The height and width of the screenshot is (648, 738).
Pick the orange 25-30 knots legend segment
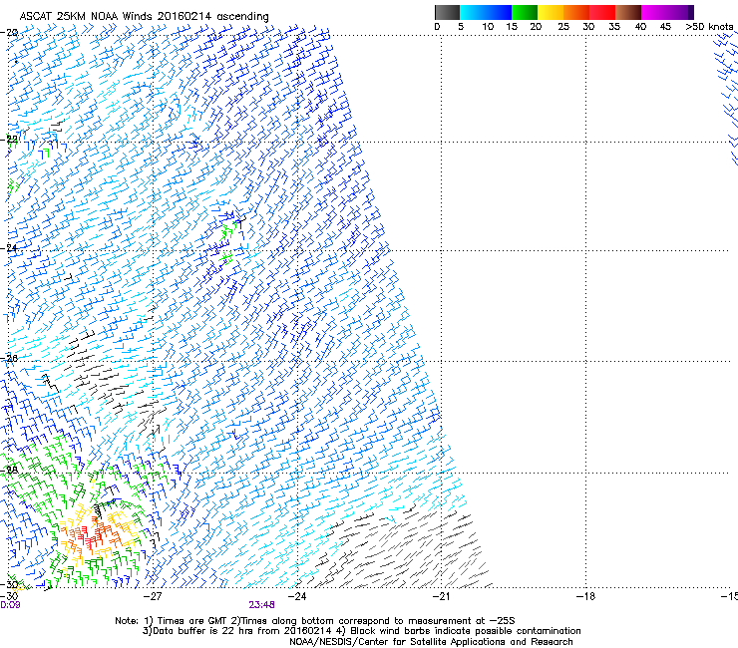coord(576,12)
